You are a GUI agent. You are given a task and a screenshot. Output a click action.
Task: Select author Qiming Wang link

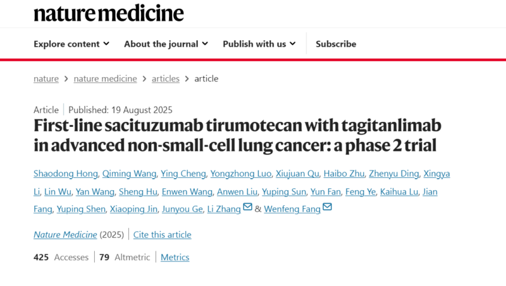point(129,174)
